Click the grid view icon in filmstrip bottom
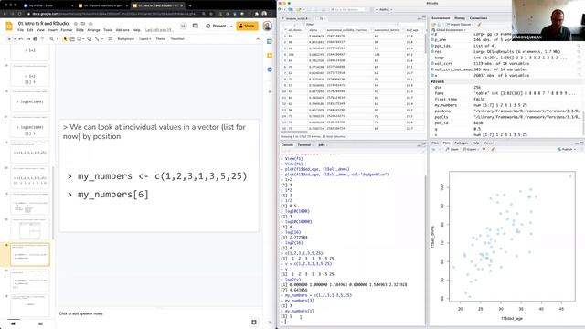The height and width of the screenshot is (329, 585). pyautogui.click(x=40, y=324)
